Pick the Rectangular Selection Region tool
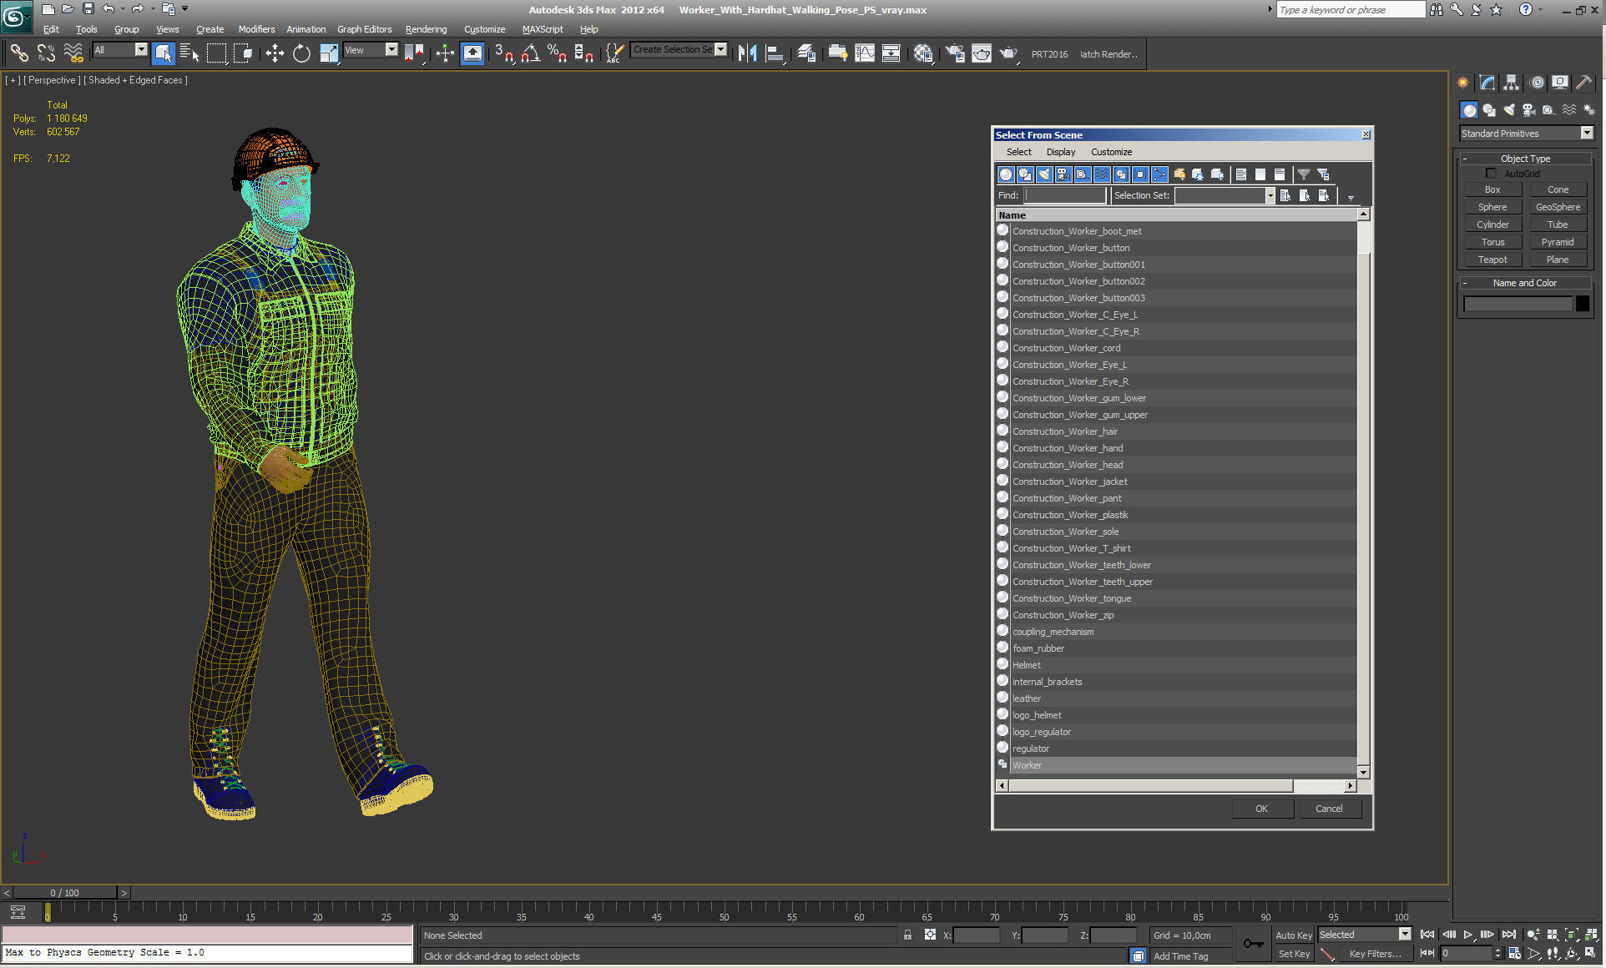1606x968 pixels. point(216,54)
